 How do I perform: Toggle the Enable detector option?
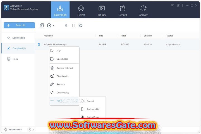tap(13, 130)
